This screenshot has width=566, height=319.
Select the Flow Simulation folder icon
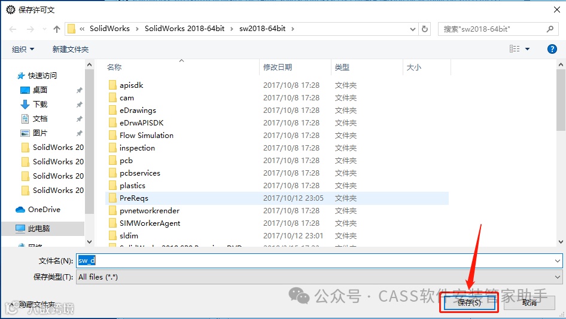[112, 136]
